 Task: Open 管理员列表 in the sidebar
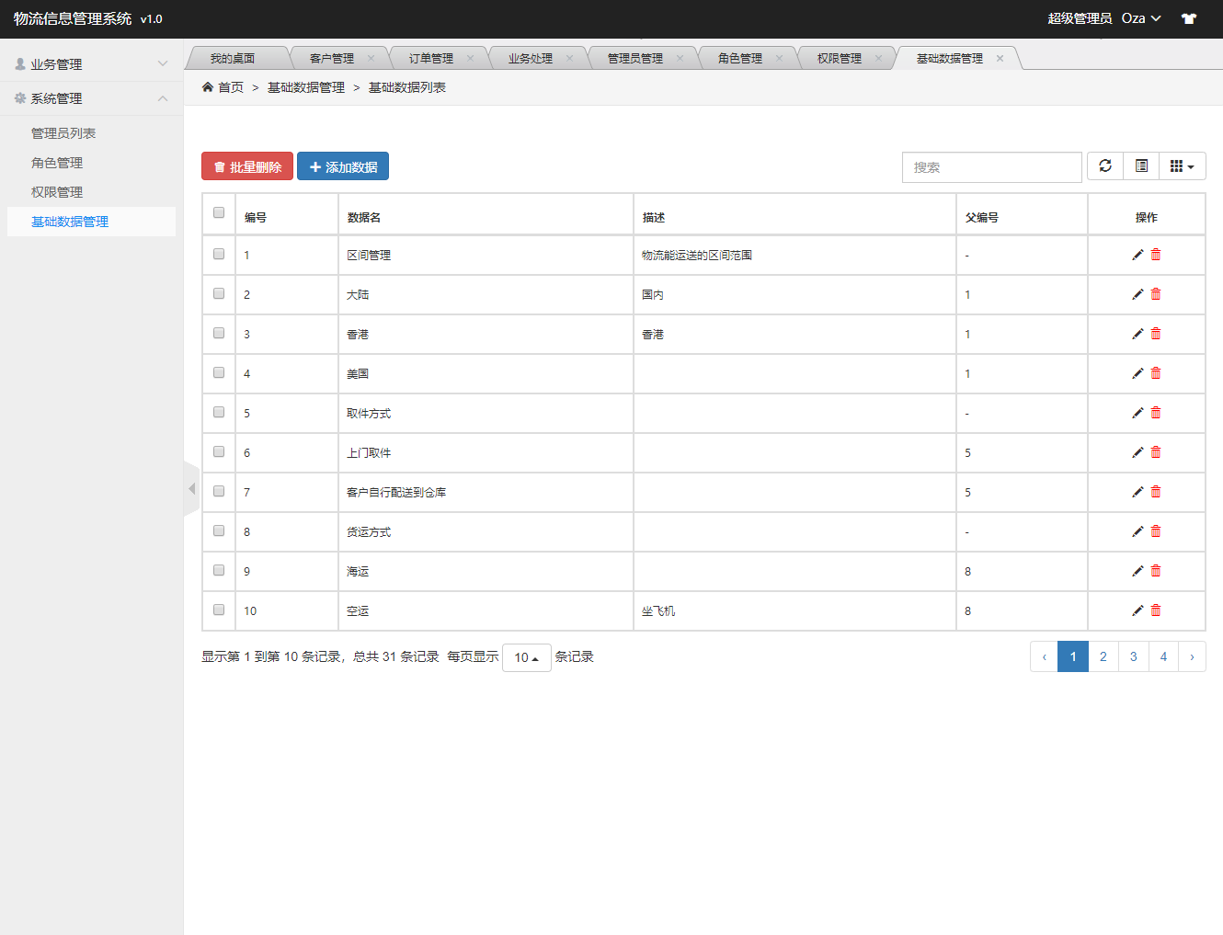63,133
